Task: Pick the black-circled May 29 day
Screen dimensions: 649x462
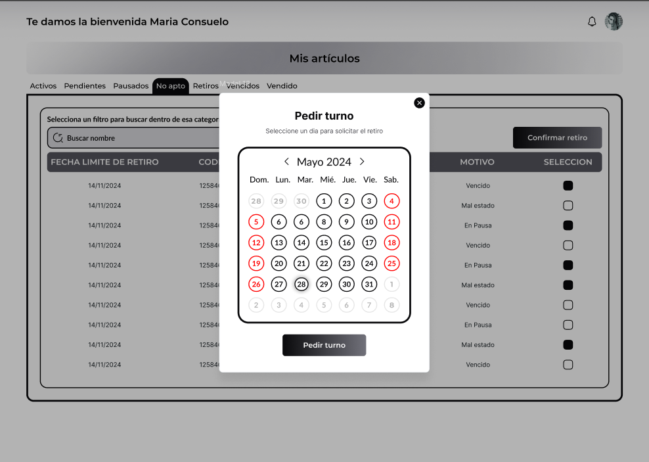Action: [324, 285]
